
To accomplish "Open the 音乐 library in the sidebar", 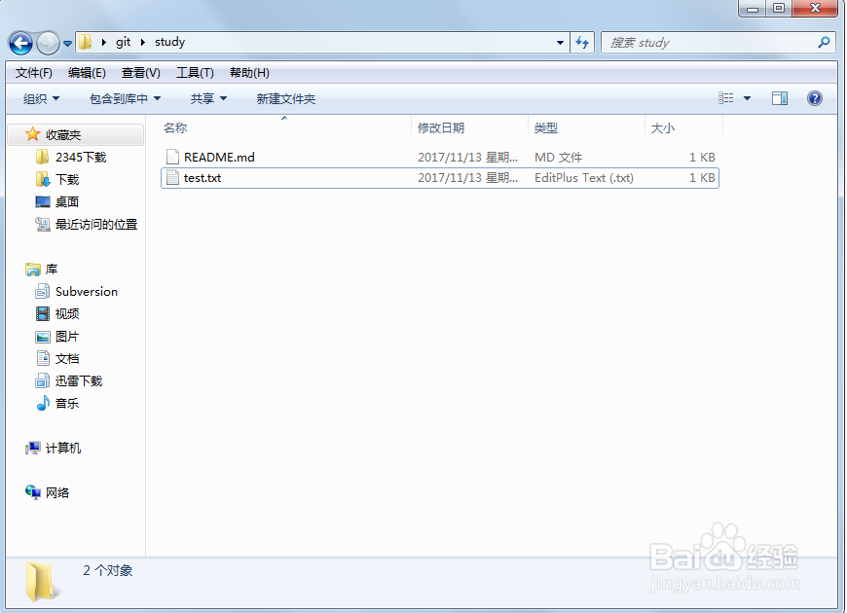I will 69,403.
